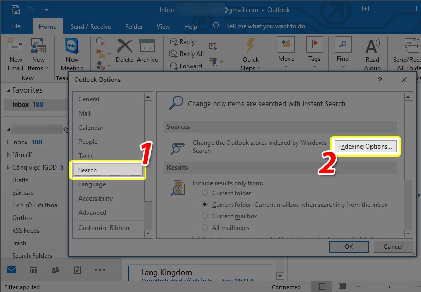Click the Tell me what you want to do box
Screen dimensions: 421x292
coord(266,26)
